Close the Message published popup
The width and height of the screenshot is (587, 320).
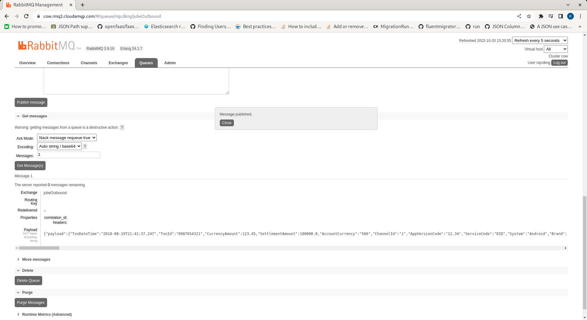click(227, 123)
